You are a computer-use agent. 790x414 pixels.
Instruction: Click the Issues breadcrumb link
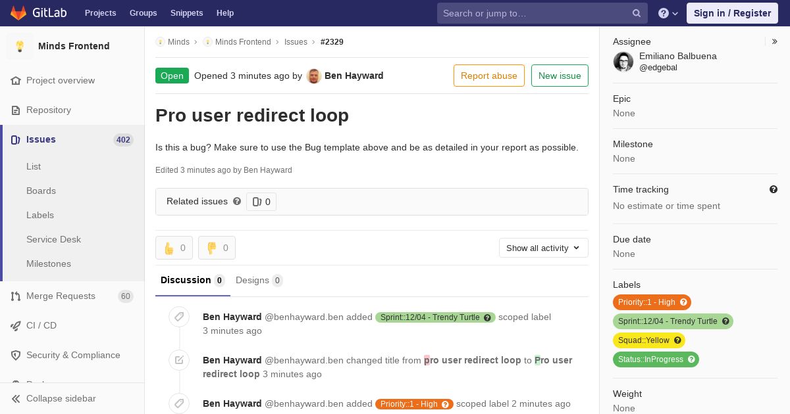click(296, 42)
